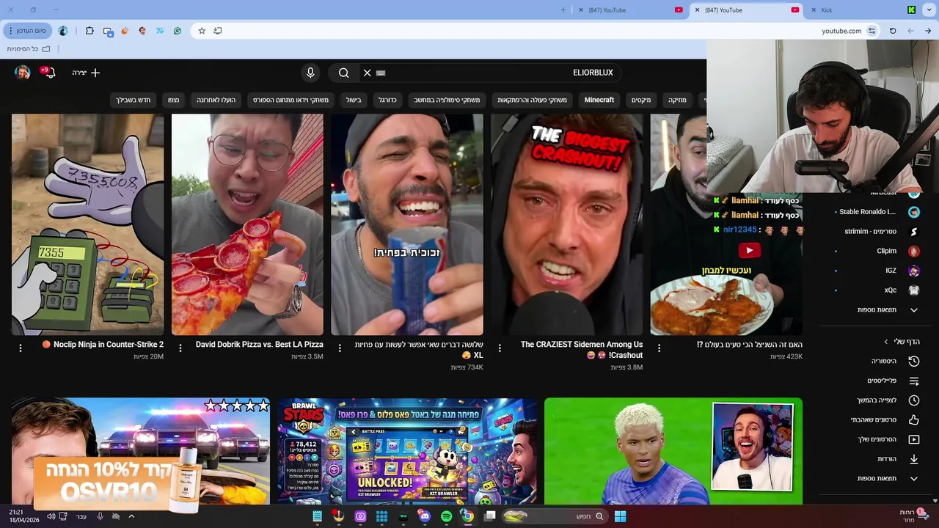Open a new browser tab with plus
This screenshot has width=939, height=528.
(x=563, y=10)
